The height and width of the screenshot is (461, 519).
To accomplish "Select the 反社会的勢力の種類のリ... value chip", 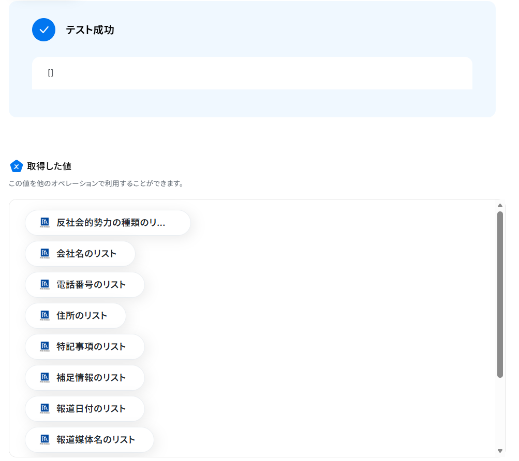I will tap(108, 223).
